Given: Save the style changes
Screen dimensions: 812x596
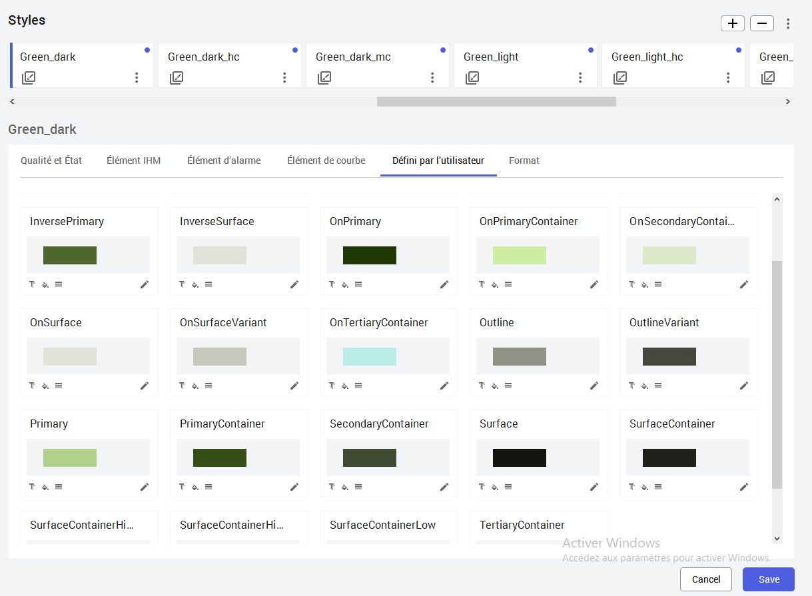Looking at the screenshot, I should [x=769, y=579].
